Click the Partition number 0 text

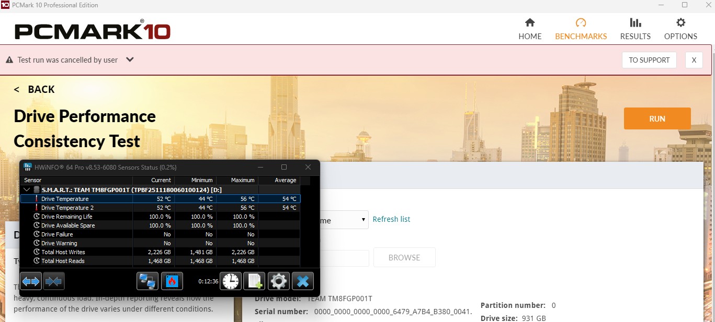pyautogui.click(x=518, y=305)
